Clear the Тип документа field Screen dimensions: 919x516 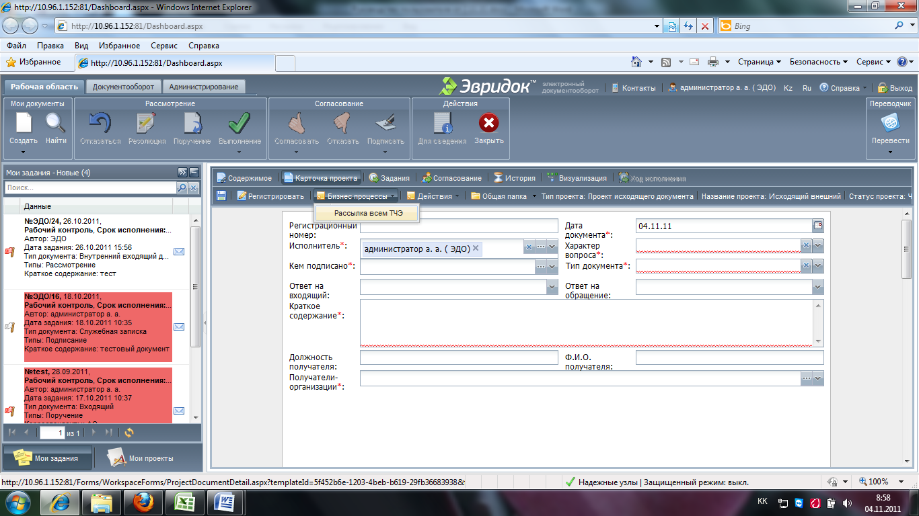[x=806, y=266]
